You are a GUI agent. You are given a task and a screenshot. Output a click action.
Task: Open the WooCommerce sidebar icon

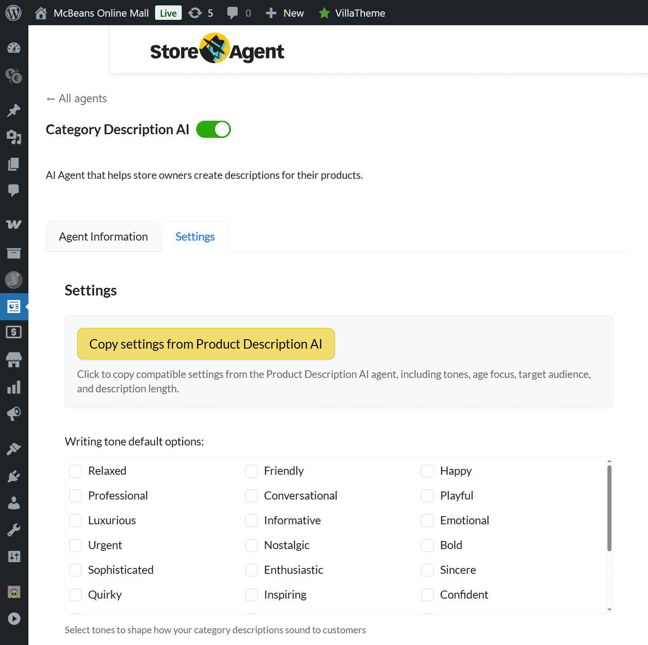pyautogui.click(x=14, y=224)
